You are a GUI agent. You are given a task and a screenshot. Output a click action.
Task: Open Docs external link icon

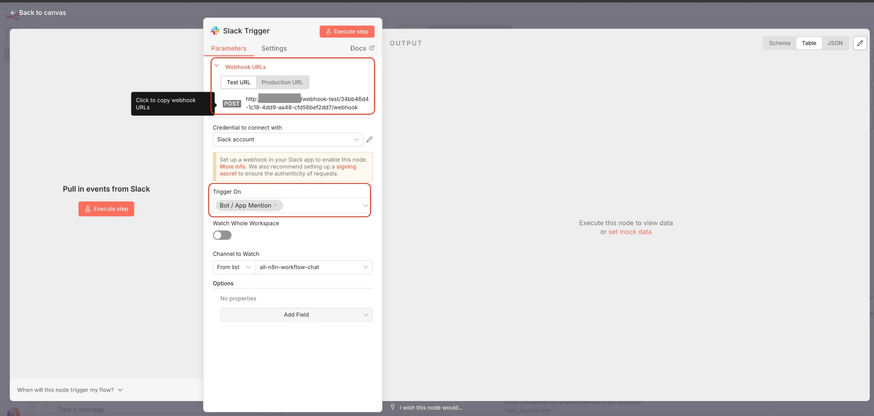(372, 48)
